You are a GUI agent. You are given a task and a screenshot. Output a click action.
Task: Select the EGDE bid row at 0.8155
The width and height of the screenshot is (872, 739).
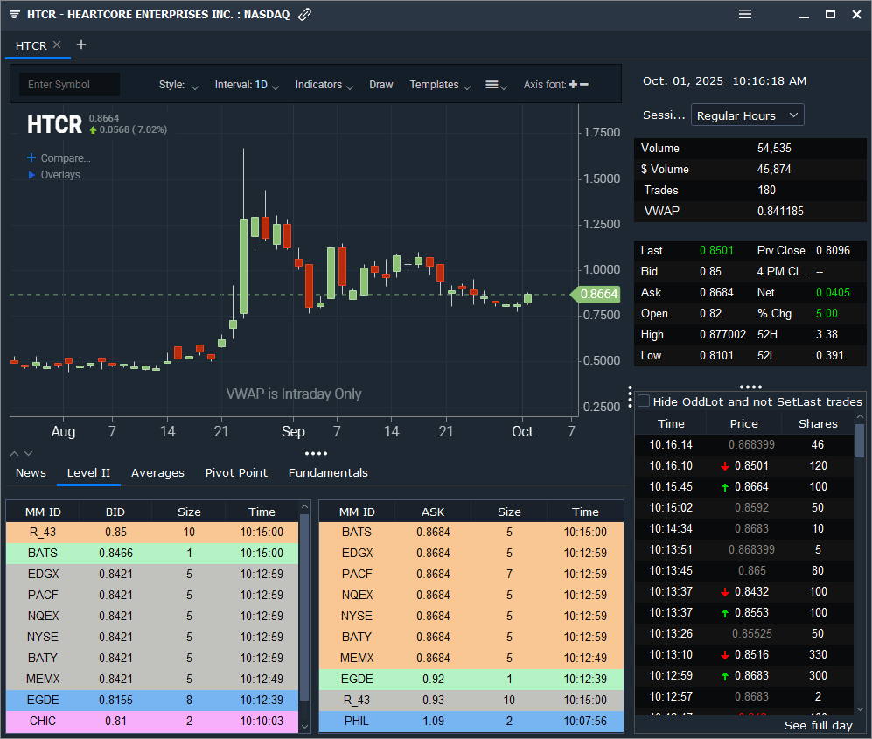click(152, 700)
